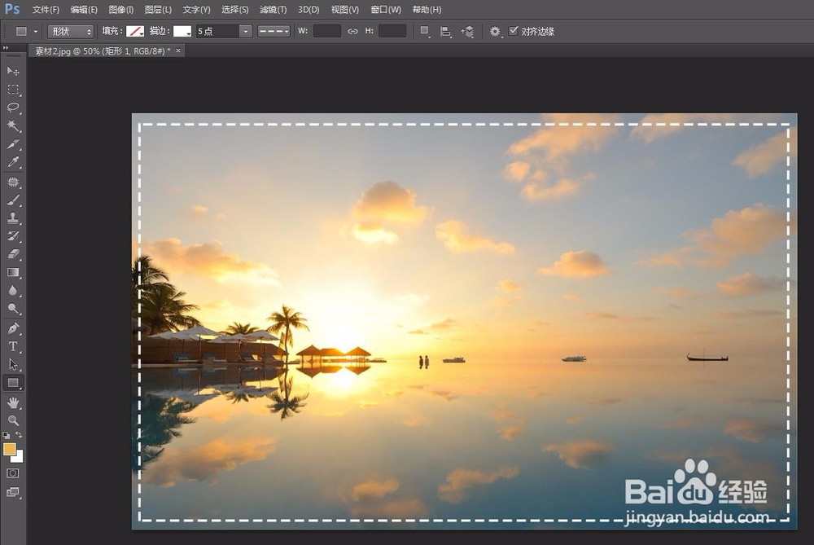Open the 图层(L) menu

[158, 10]
